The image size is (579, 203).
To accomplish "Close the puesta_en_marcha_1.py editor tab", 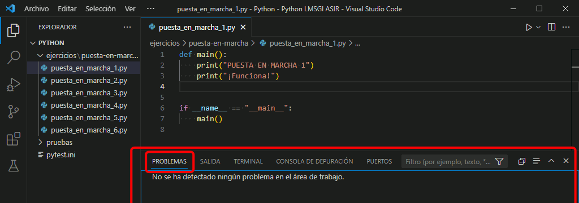I will [243, 27].
